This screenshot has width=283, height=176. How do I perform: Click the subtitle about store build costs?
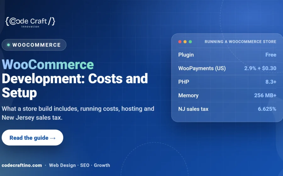pos(78,113)
